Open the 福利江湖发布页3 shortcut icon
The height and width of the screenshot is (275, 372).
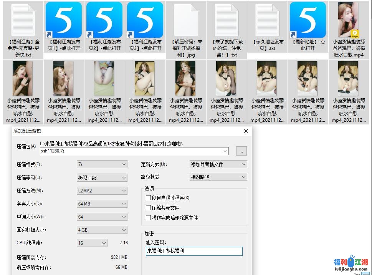[x=145, y=20]
